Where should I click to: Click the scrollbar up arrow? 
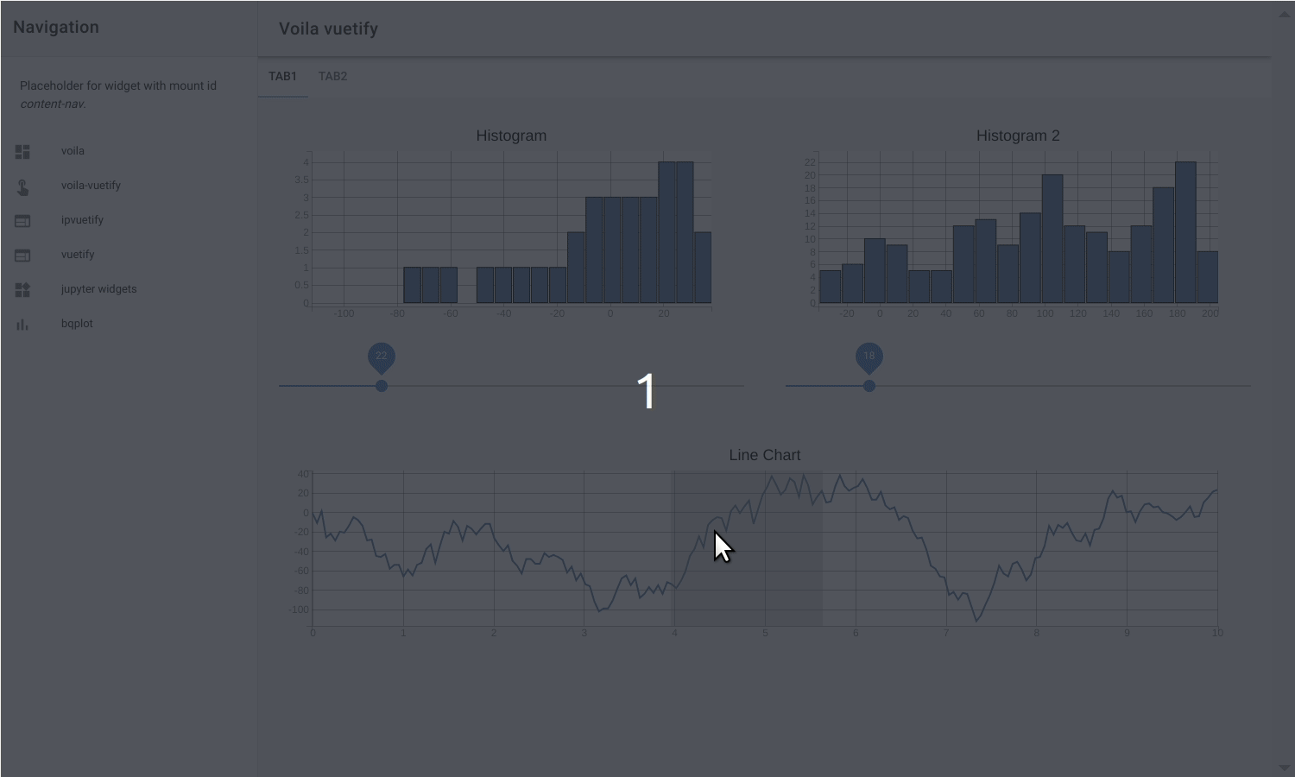click(1286, 12)
